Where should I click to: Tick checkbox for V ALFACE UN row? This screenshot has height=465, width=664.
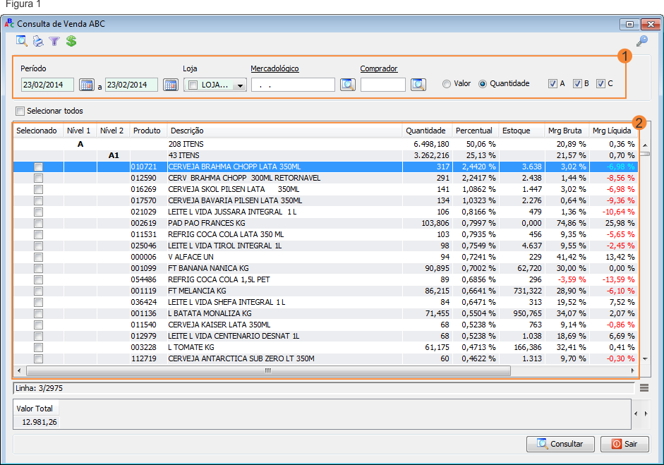39,257
